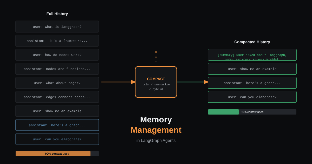
Task: Select 'user: can you elaborate?' in Compacted History
Action: coord(252,97)
